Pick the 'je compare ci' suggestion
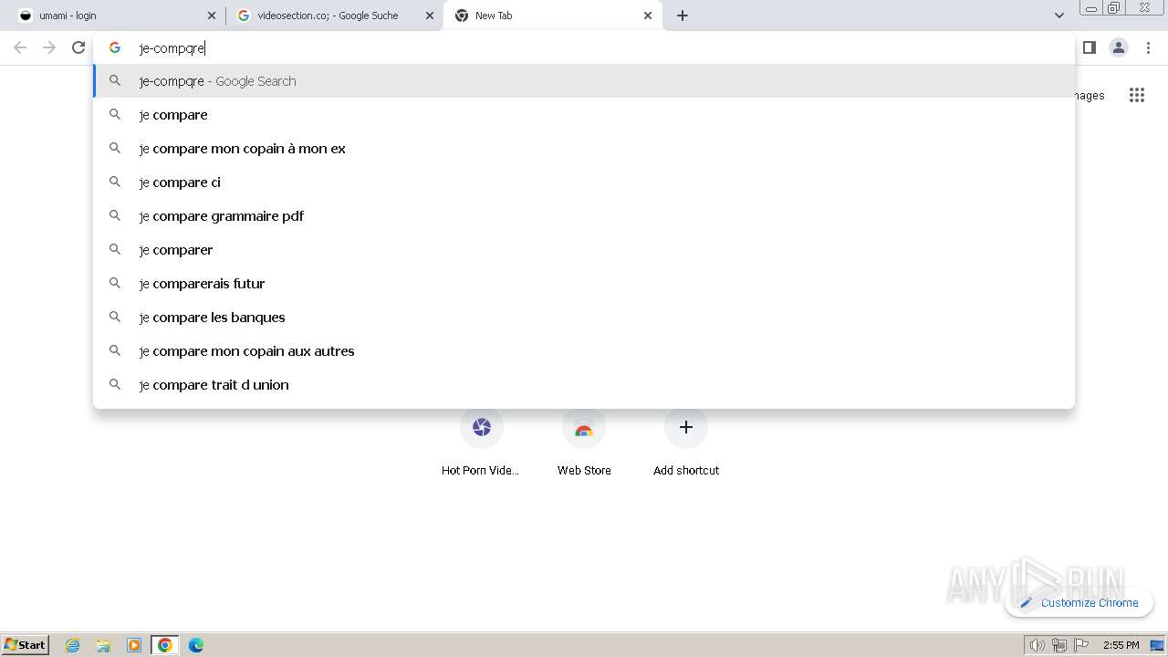The height and width of the screenshot is (657, 1168). (584, 182)
